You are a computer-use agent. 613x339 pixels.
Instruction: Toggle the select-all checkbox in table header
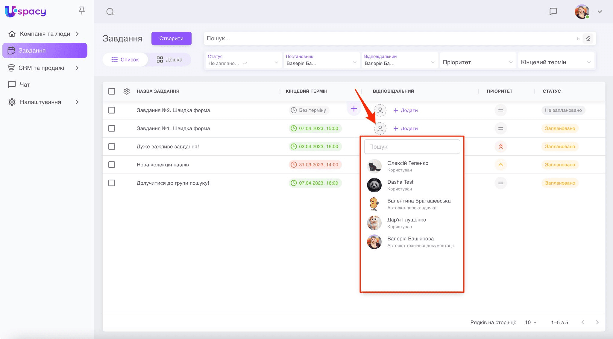(112, 91)
